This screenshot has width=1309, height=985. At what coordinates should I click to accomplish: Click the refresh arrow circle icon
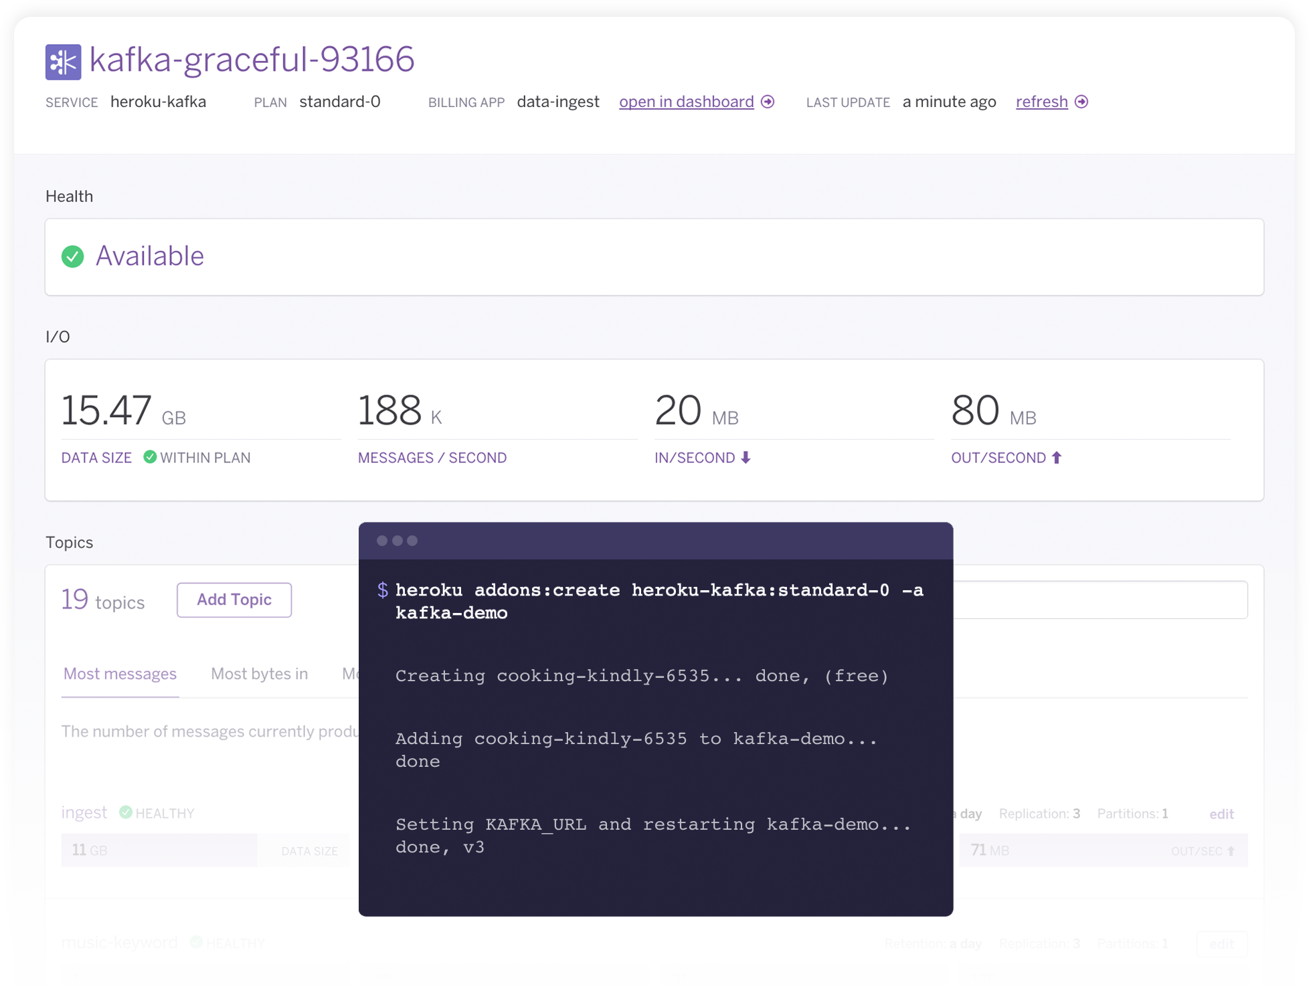tap(1081, 102)
